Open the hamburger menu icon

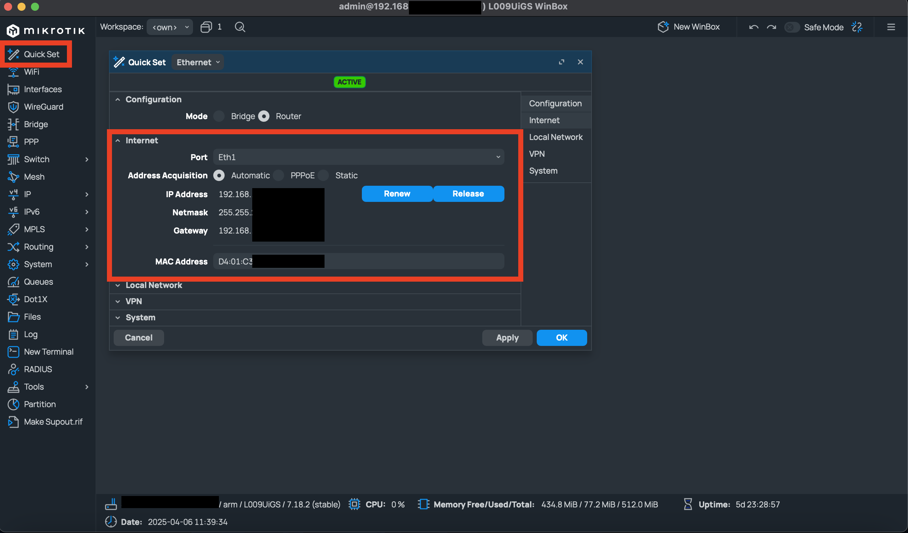[891, 27]
